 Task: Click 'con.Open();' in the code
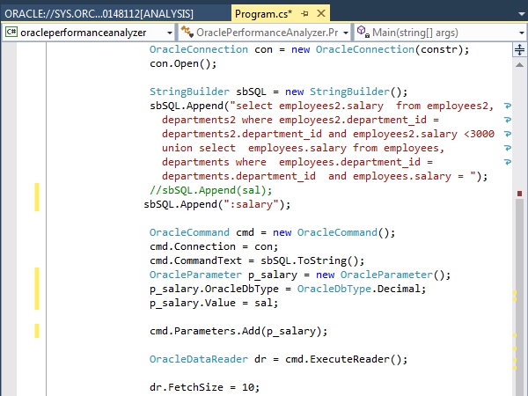[183, 63]
